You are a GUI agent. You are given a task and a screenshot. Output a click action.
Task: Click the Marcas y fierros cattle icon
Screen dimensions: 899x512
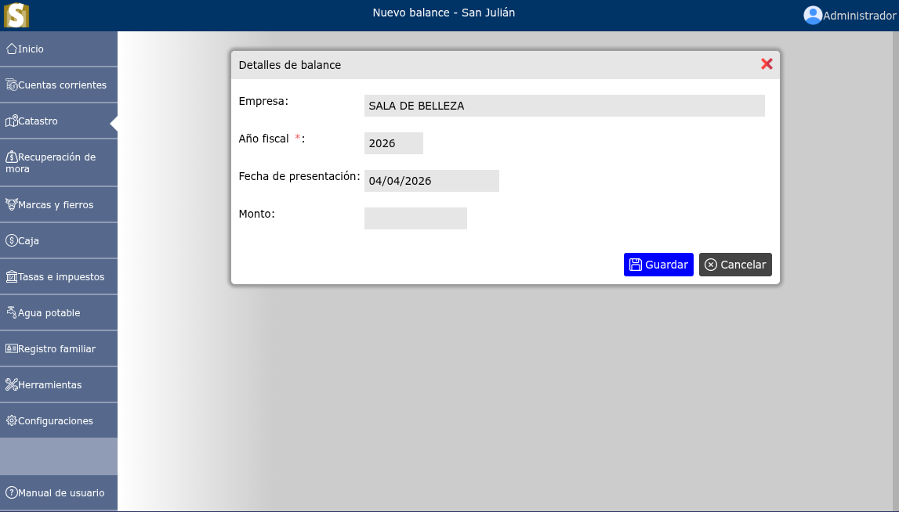pyautogui.click(x=10, y=204)
